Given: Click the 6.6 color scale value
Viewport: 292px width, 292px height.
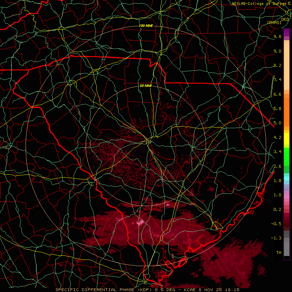Looking at the screenshot, I should point(277,94).
